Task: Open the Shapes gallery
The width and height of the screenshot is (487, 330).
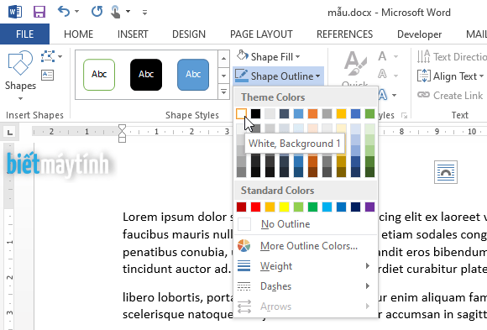Action: click(x=20, y=76)
